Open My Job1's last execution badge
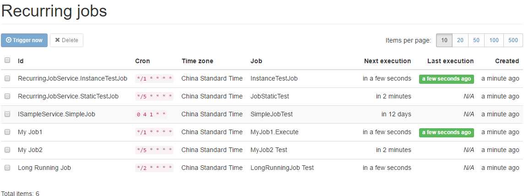The height and width of the screenshot is (196, 529). (x=446, y=132)
